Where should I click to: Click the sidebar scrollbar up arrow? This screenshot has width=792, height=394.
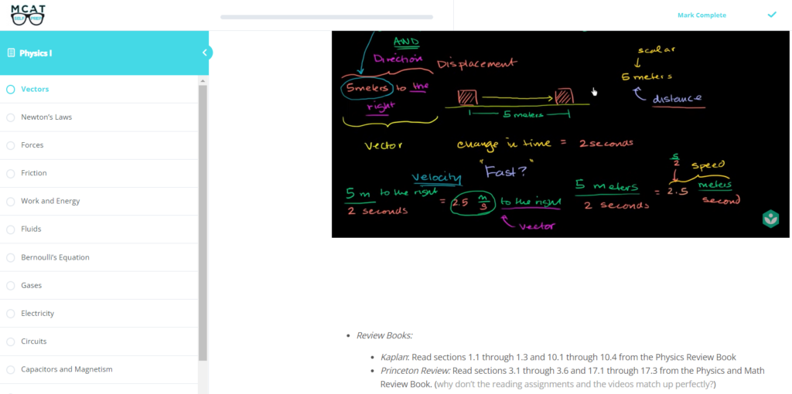point(203,80)
